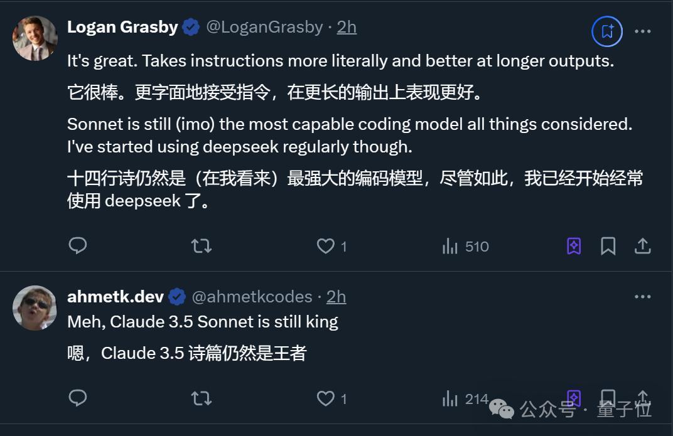673x436 pixels.
Task: Click Logan Grasby's profile avatar
Action: (35, 38)
